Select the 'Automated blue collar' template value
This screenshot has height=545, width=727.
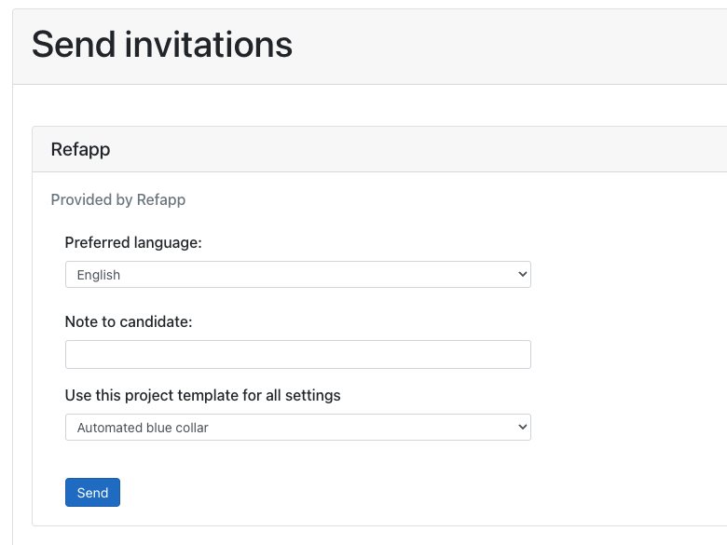143,428
